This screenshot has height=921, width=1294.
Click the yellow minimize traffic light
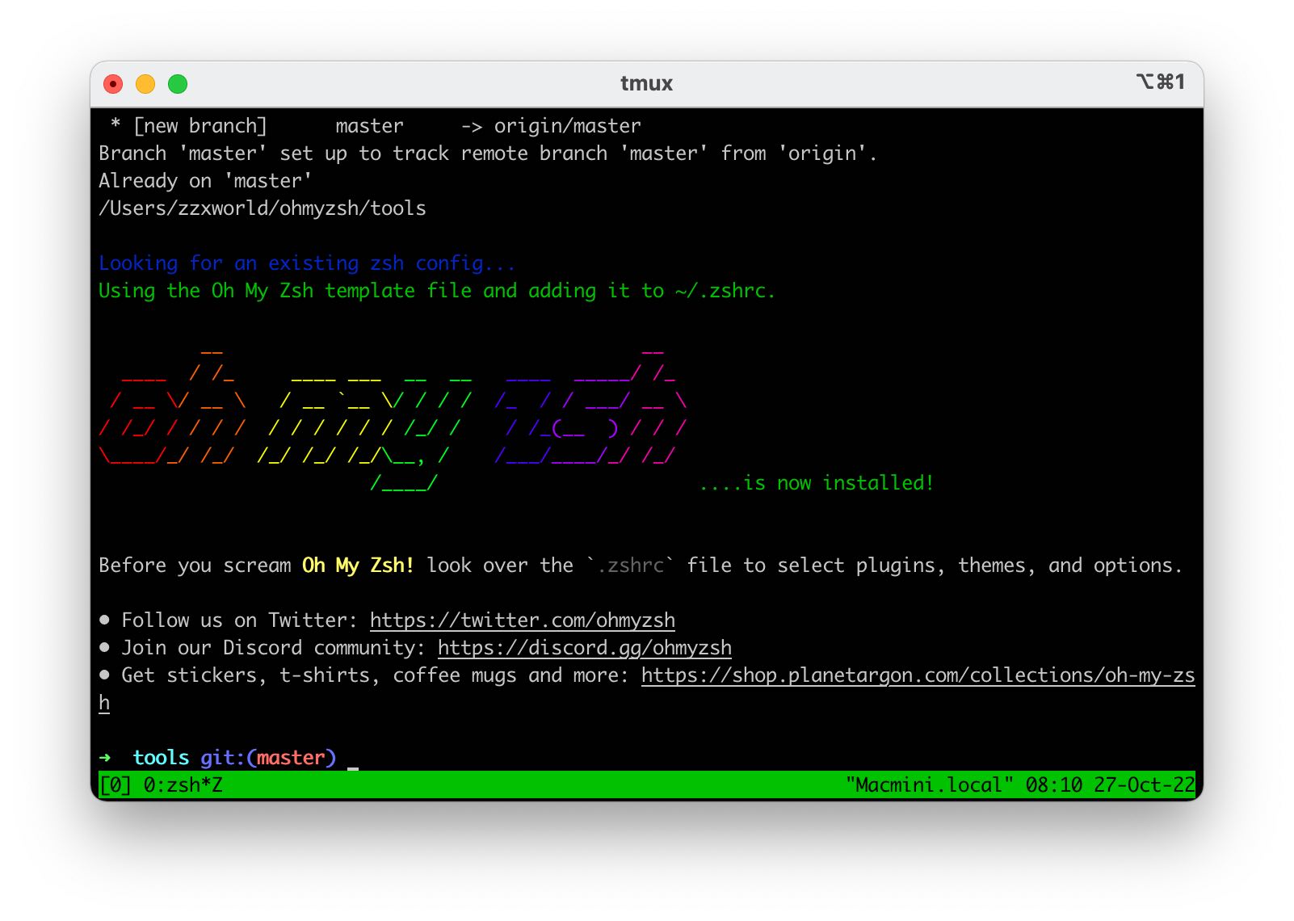pyautogui.click(x=145, y=83)
